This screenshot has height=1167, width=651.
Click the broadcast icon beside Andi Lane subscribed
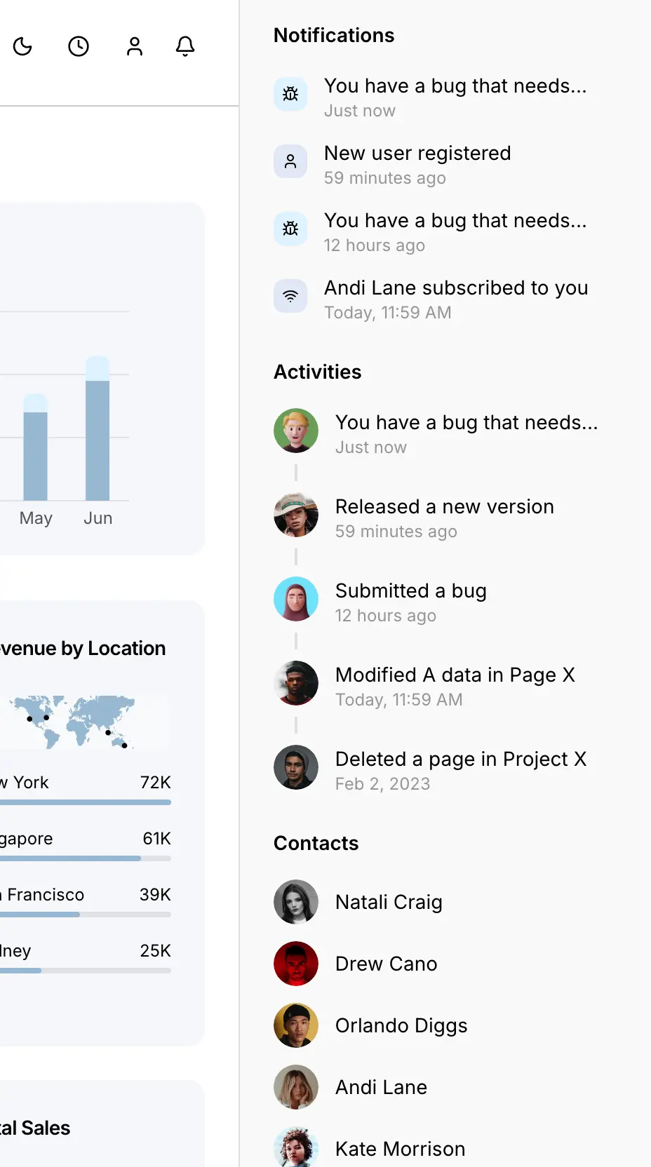290,296
